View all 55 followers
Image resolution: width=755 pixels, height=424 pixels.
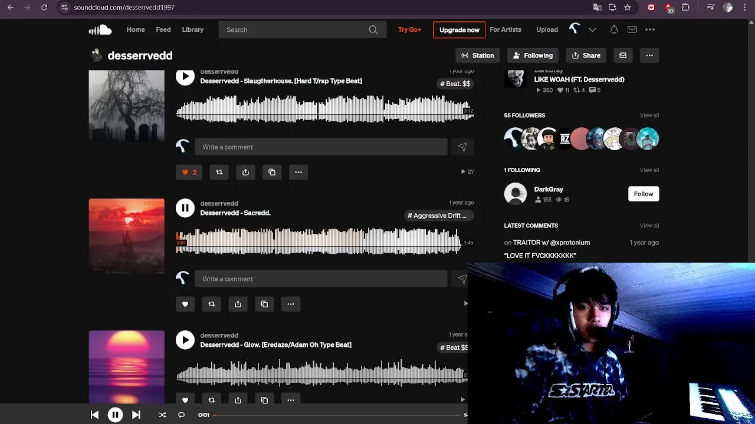coord(649,115)
